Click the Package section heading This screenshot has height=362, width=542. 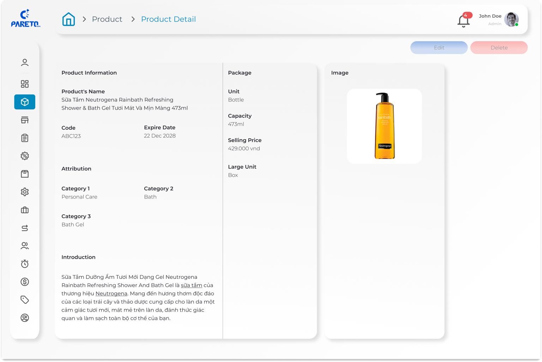click(x=240, y=73)
